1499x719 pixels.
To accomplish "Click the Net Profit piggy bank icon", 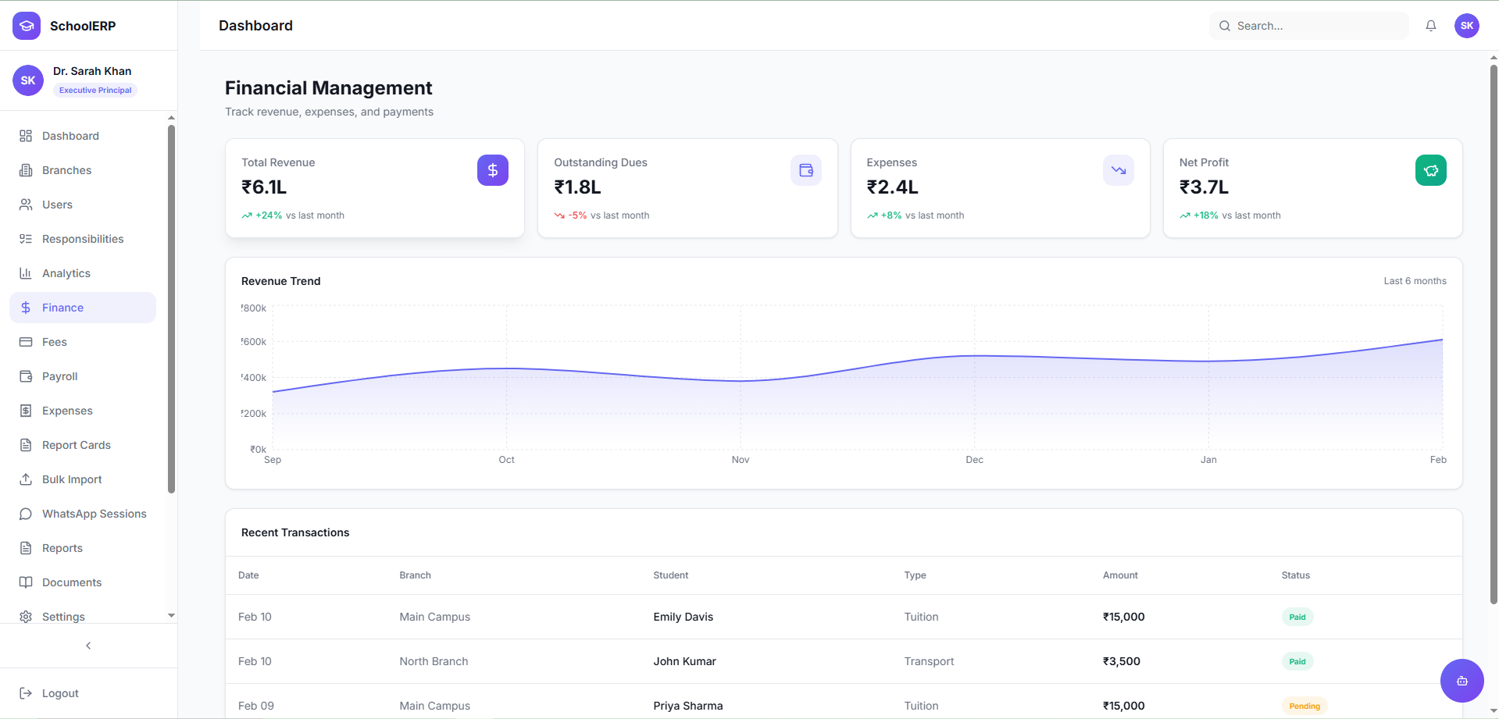I will pyautogui.click(x=1431, y=170).
